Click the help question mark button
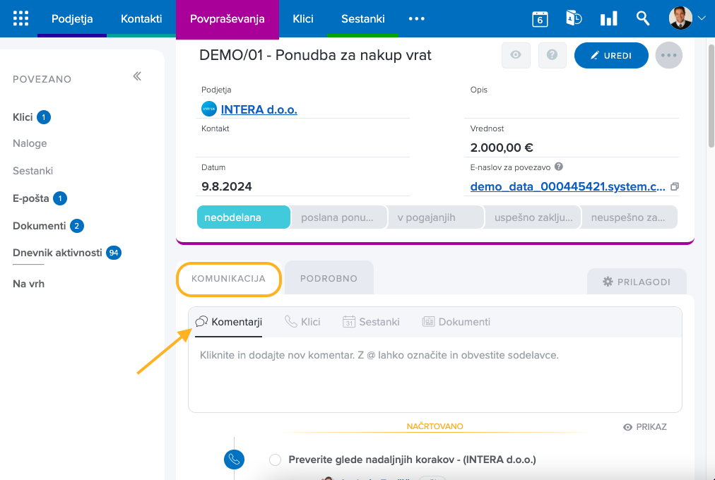715x480 pixels. [552, 55]
